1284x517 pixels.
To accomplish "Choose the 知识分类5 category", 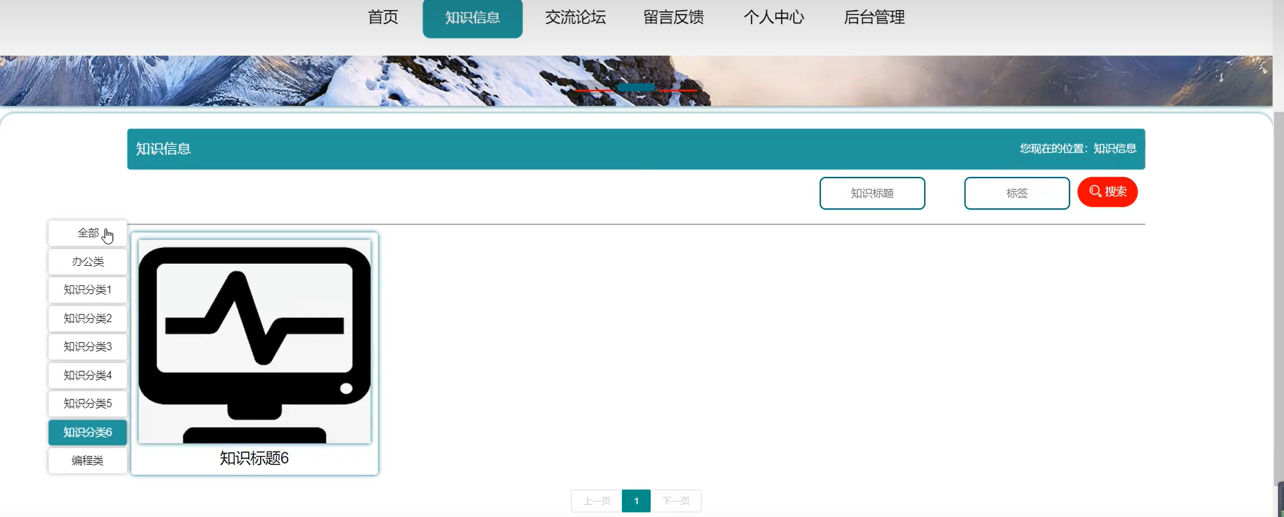I will coord(88,403).
